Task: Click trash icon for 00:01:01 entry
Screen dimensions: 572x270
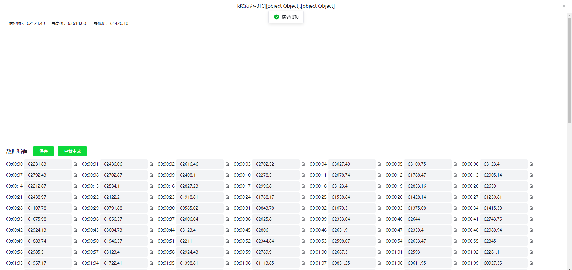Action: [x=455, y=252]
